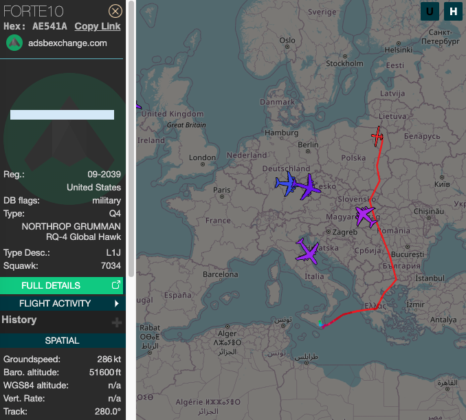Image resolution: width=466 pixels, height=420 pixels.
Task: Toggle the H button on map
Action: click(x=453, y=11)
